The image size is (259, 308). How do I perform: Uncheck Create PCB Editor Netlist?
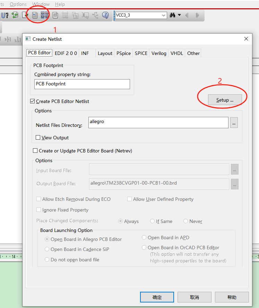33,101
